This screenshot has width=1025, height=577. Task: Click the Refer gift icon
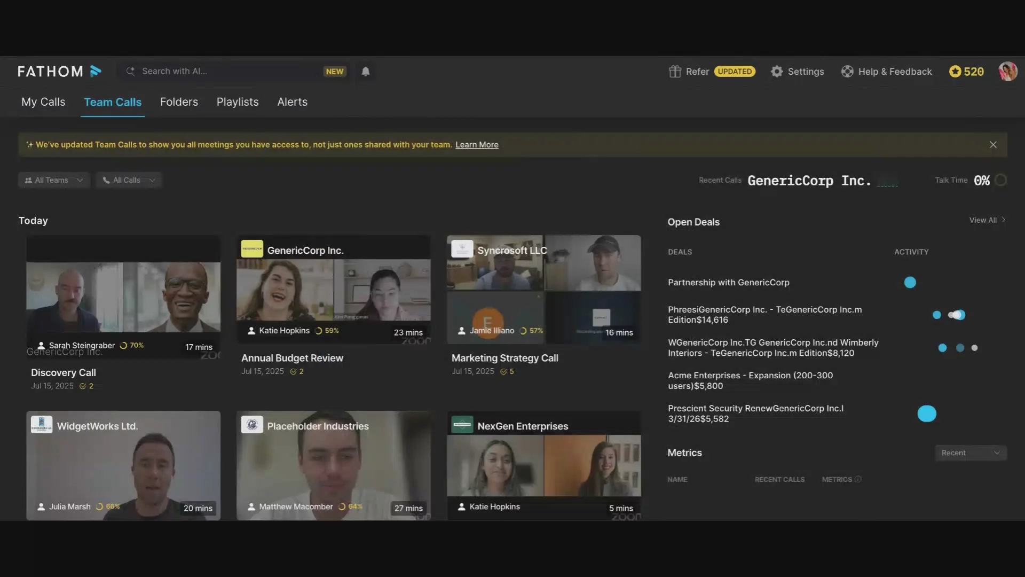675,72
